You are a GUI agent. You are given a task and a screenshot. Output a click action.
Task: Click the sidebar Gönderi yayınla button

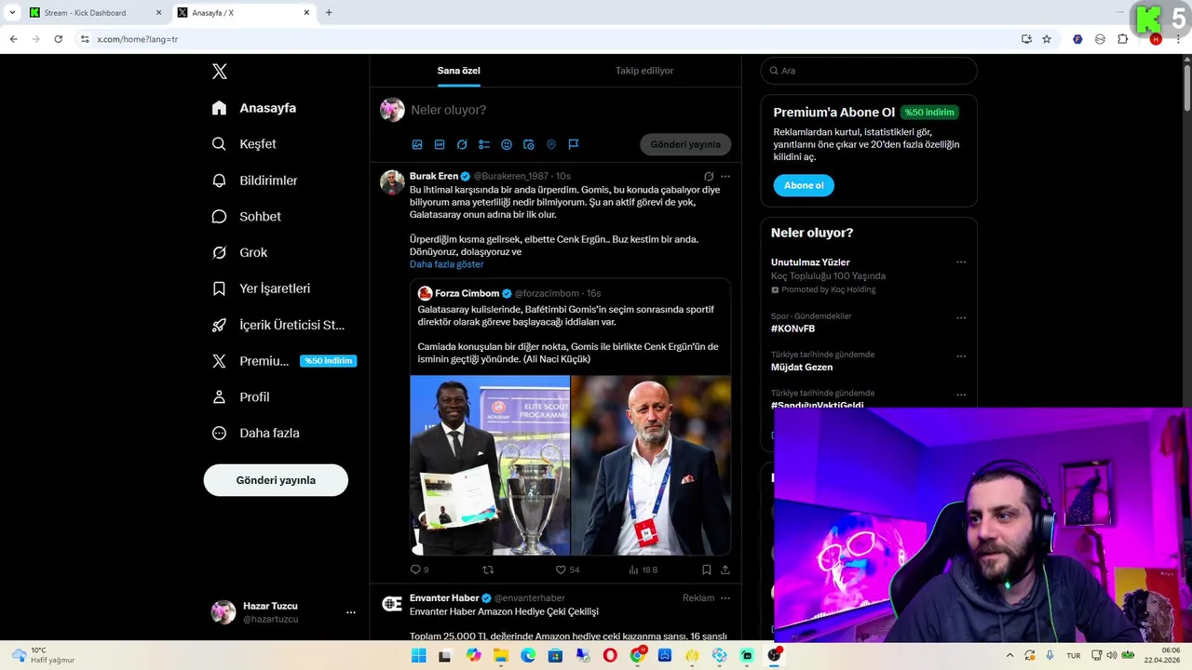click(276, 480)
